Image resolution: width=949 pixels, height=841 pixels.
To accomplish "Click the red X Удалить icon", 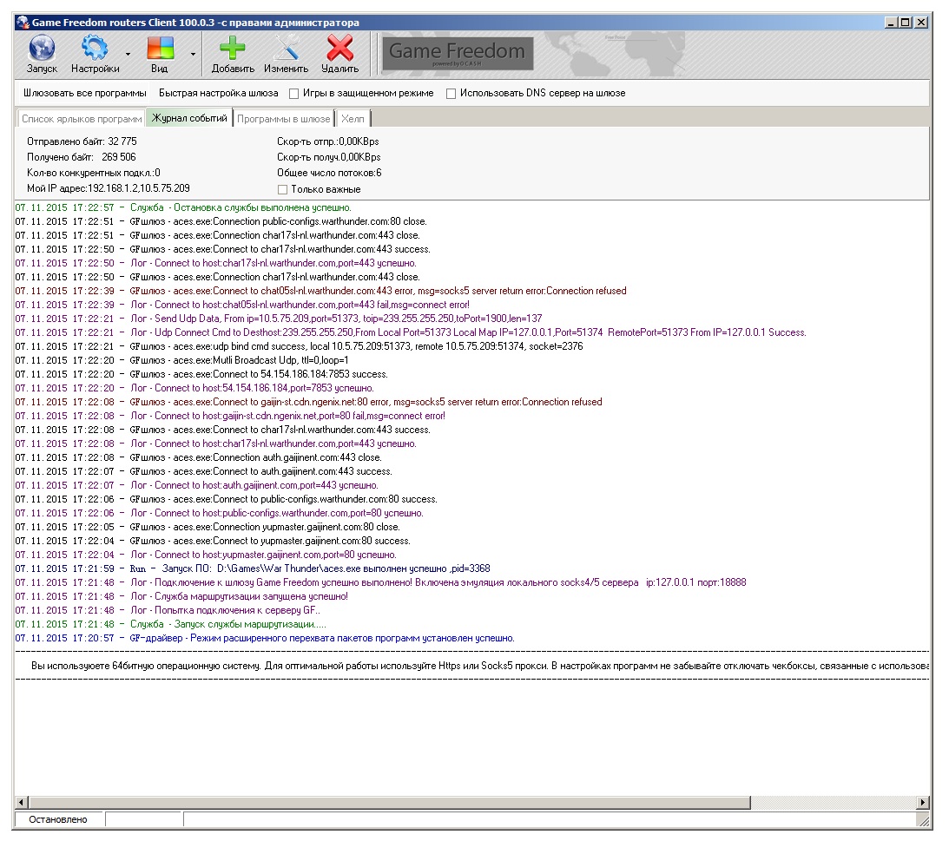I will (x=339, y=48).
